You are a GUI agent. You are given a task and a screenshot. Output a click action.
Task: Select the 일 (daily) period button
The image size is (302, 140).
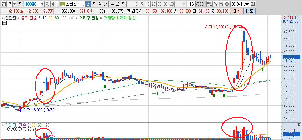[x=88, y=4]
